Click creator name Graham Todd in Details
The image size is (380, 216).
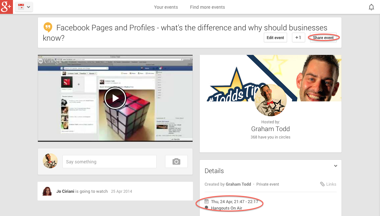(239, 184)
